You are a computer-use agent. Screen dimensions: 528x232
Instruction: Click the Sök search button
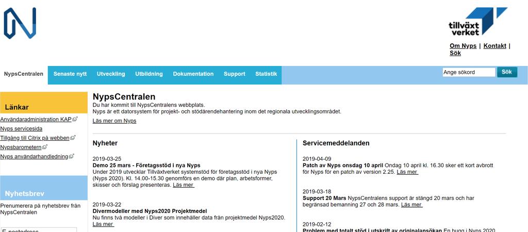click(507, 72)
